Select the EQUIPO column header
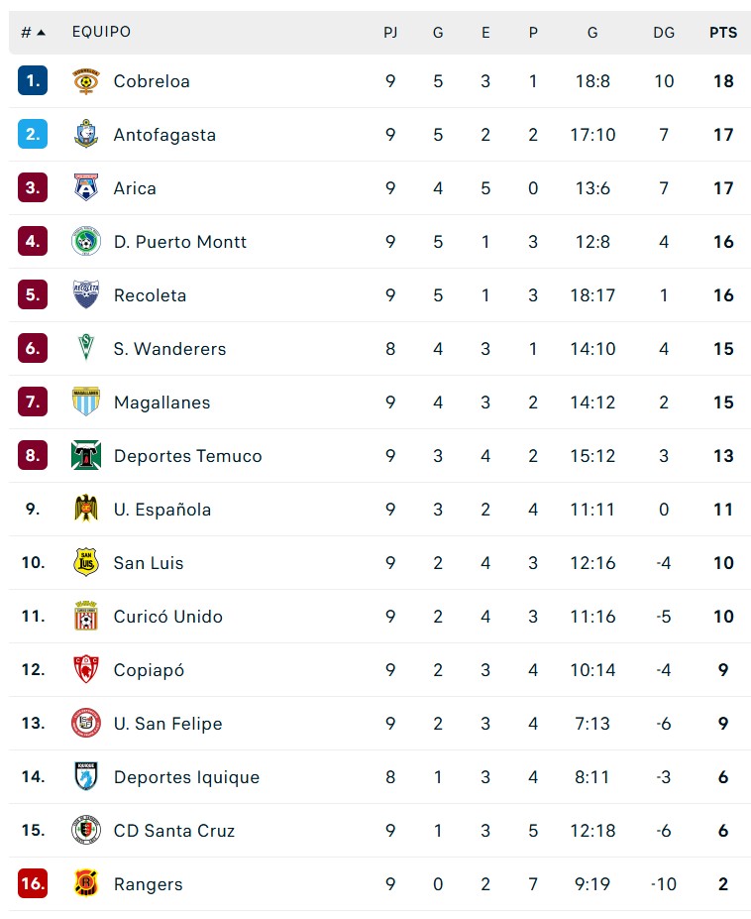The width and height of the screenshot is (751, 919). click(x=101, y=33)
